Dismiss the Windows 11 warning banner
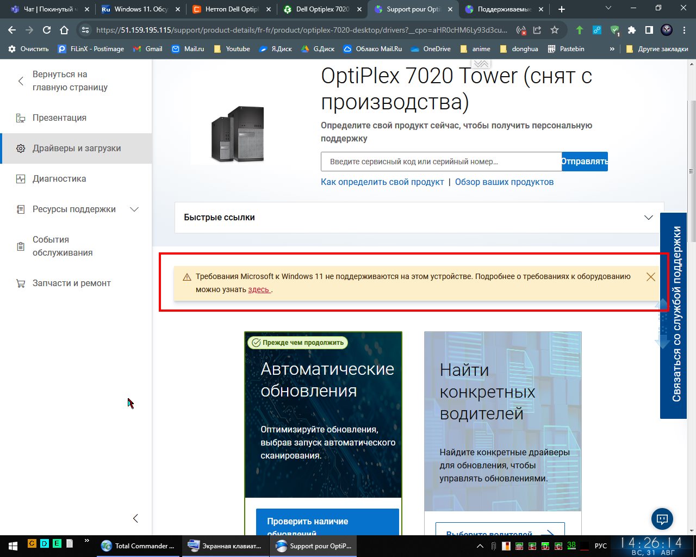 (x=651, y=277)
